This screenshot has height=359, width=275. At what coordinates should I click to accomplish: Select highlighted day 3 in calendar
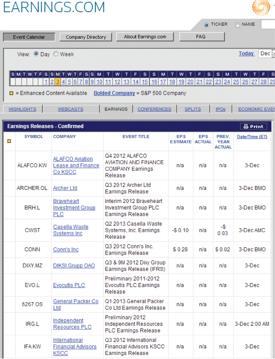(58, 82)
